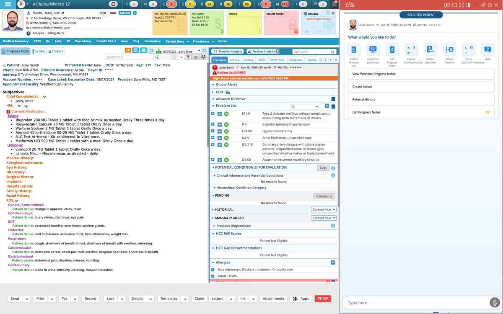
Task: Click the favorite star beside Quick Order
Action: (174, 57)
